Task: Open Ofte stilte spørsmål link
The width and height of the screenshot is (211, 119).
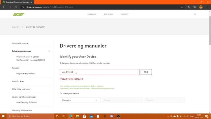Action: point(21,89)
